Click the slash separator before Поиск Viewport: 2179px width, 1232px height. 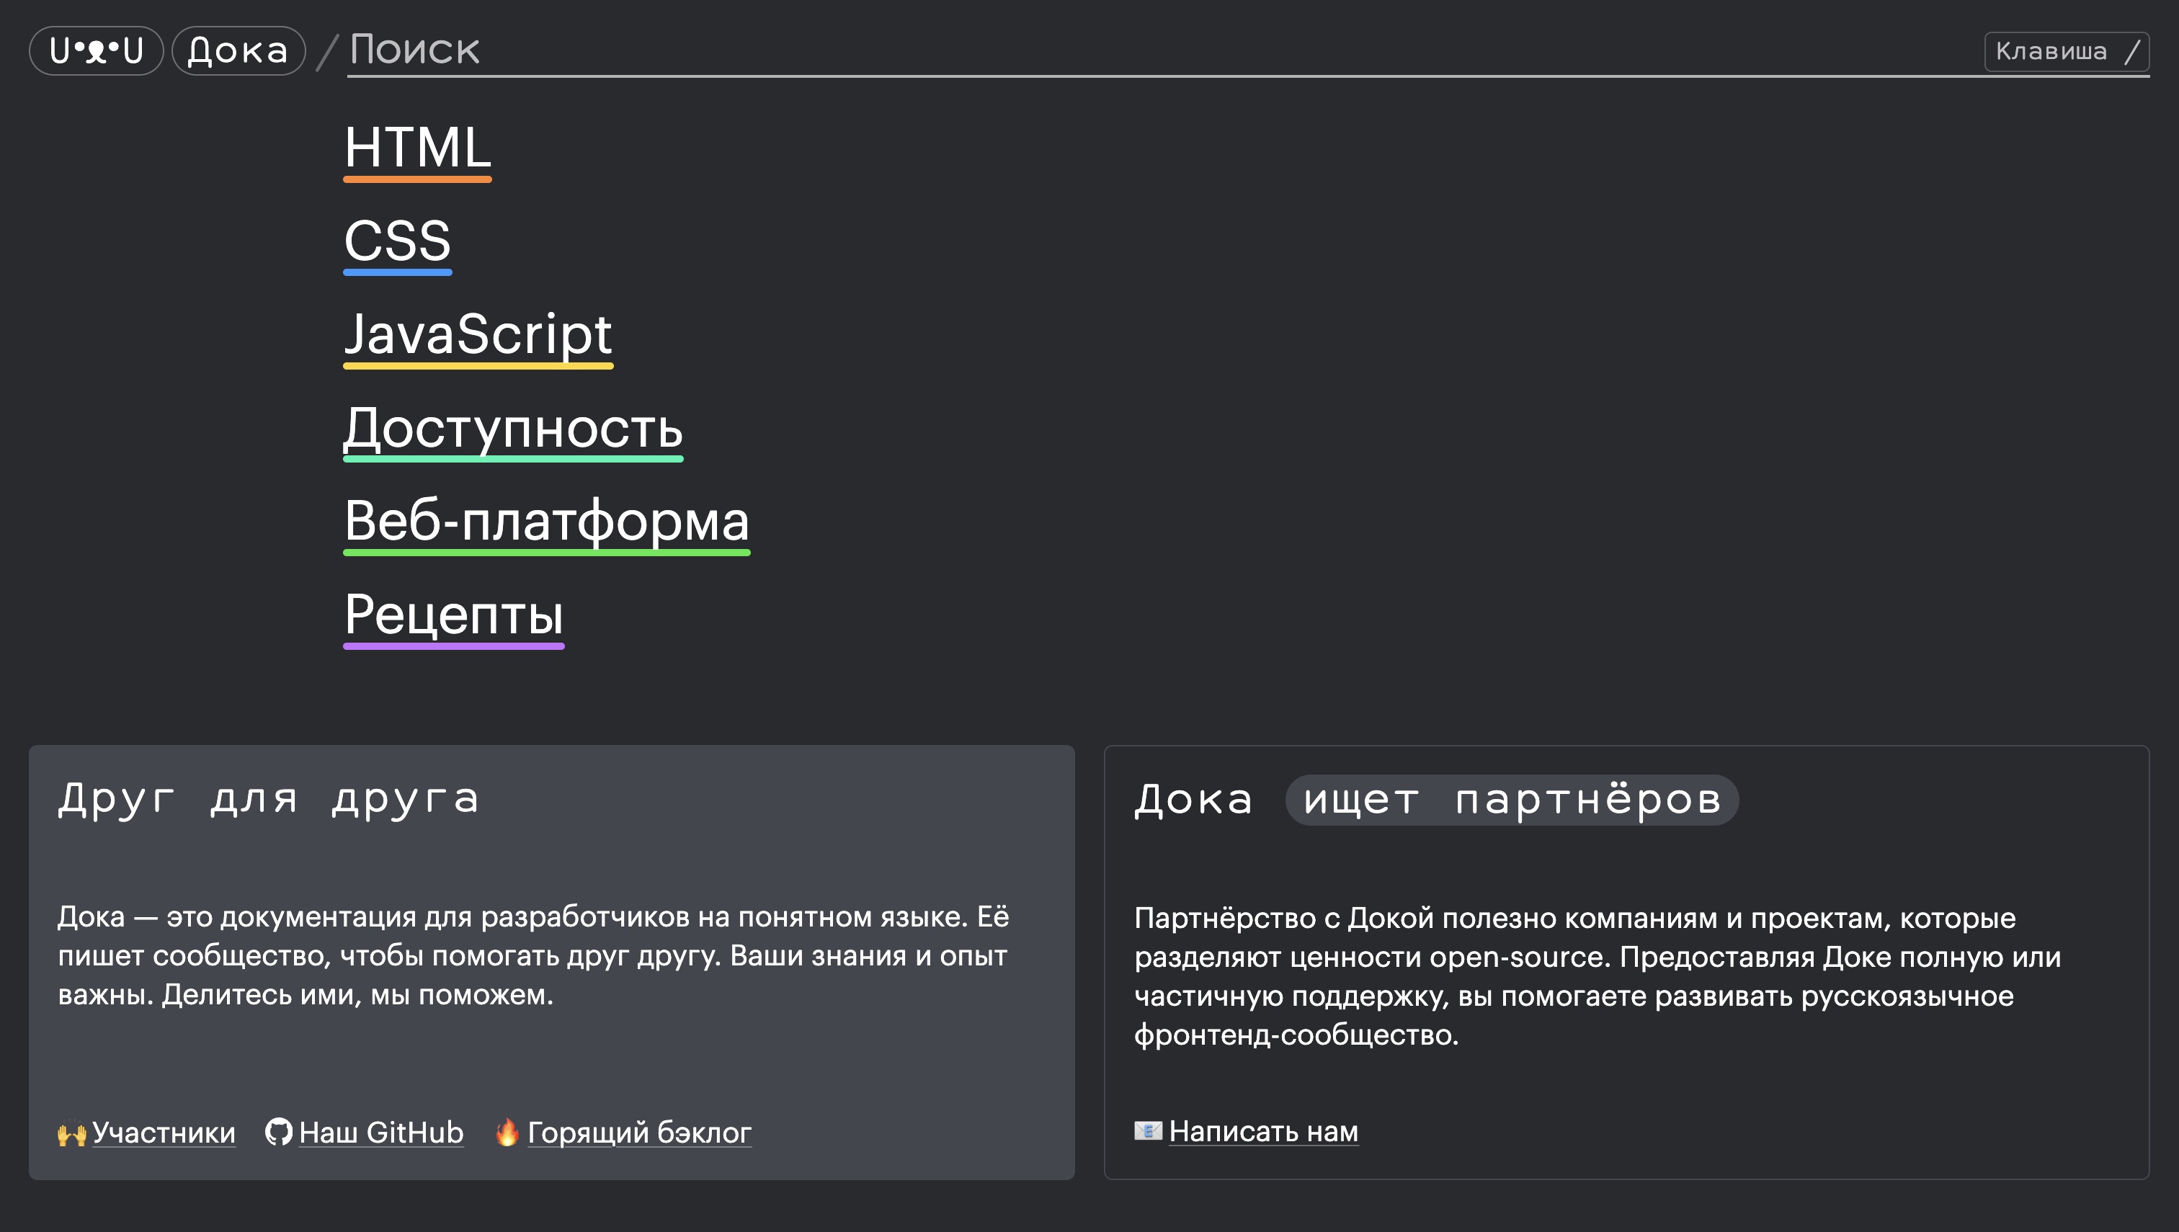click(x=327, y=52)
